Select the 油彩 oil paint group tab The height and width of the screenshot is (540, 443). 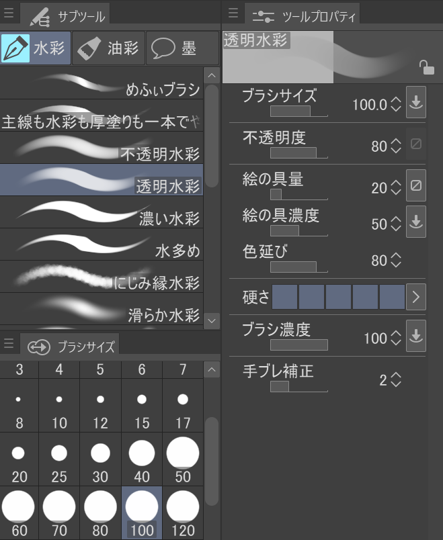[x=108, y=48]
